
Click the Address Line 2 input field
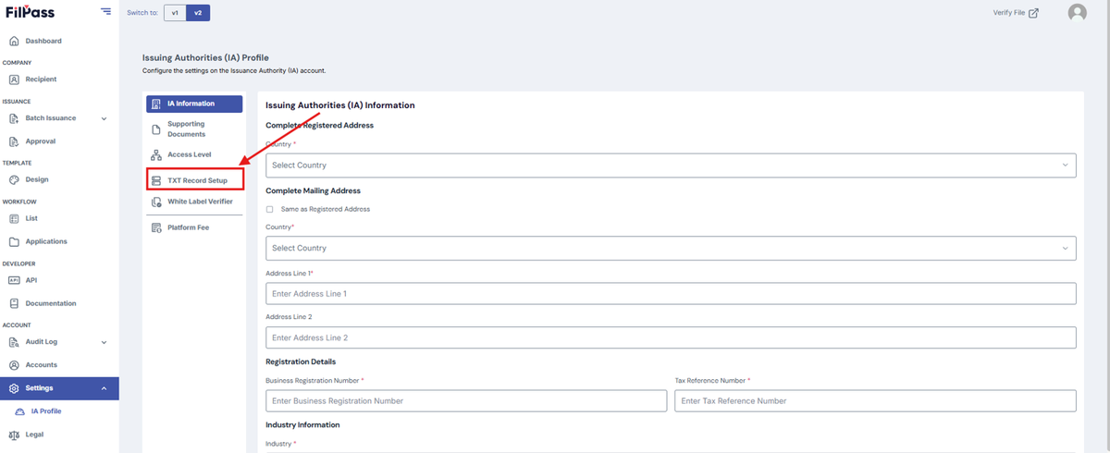tap(671, 337)
